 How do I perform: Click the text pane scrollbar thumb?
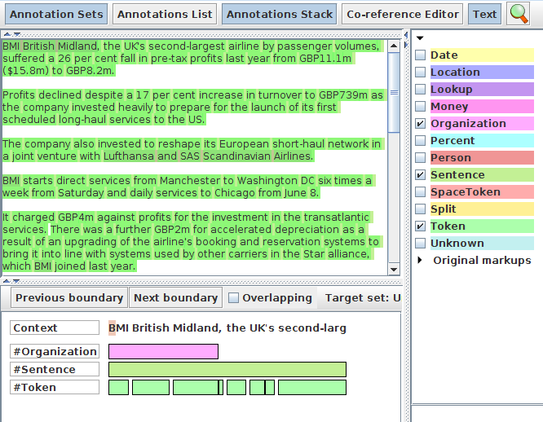pos(394,92)
